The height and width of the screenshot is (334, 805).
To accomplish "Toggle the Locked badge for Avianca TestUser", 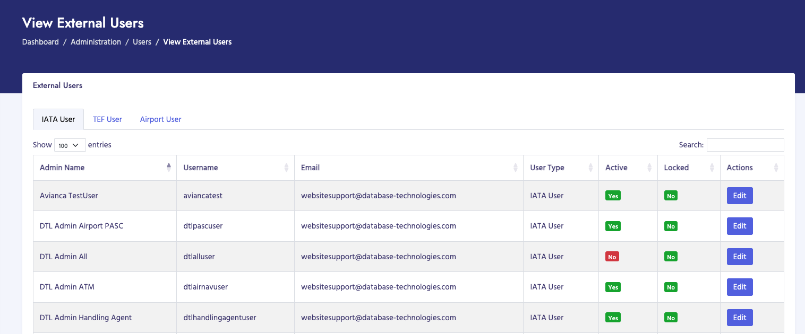I will pyautogui.click(x=671, y=195).
